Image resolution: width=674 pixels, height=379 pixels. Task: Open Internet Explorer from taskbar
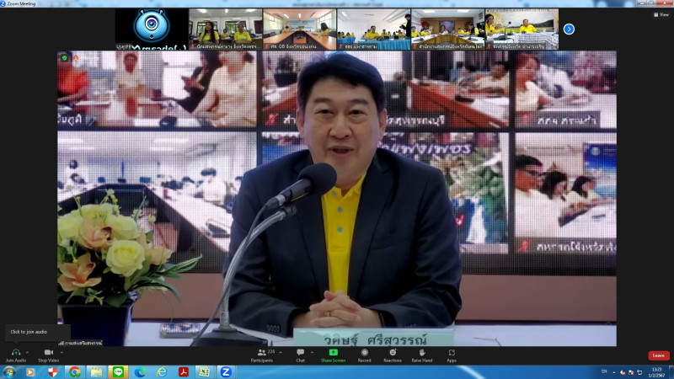pyautogui.click(x=162, y=372)
